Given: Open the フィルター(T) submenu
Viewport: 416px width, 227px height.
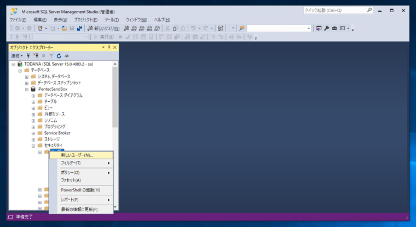Looking at the screenshot, I should tap(81, 163).
